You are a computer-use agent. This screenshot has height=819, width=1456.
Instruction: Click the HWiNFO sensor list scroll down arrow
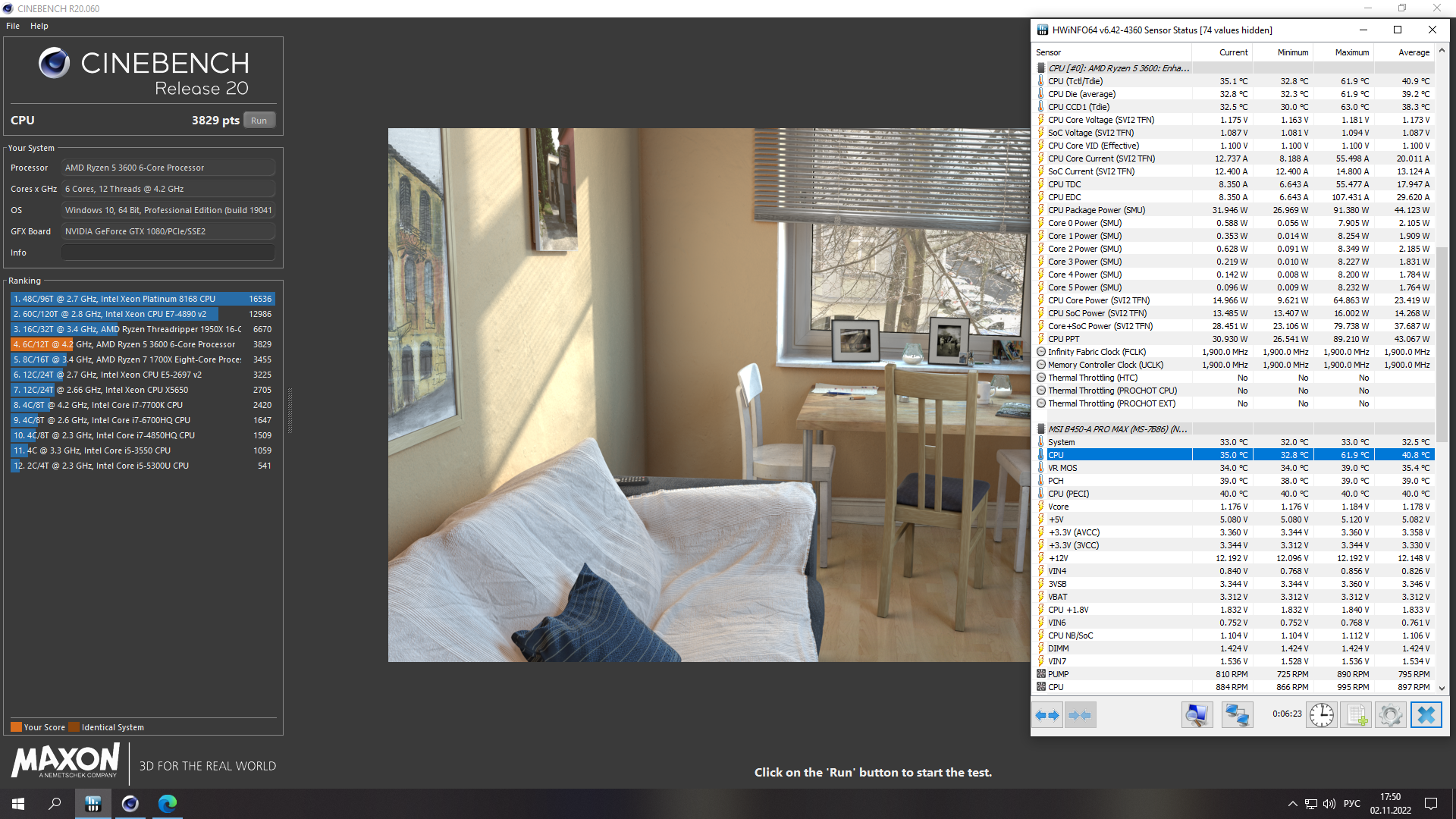(x=1442, y=689)
